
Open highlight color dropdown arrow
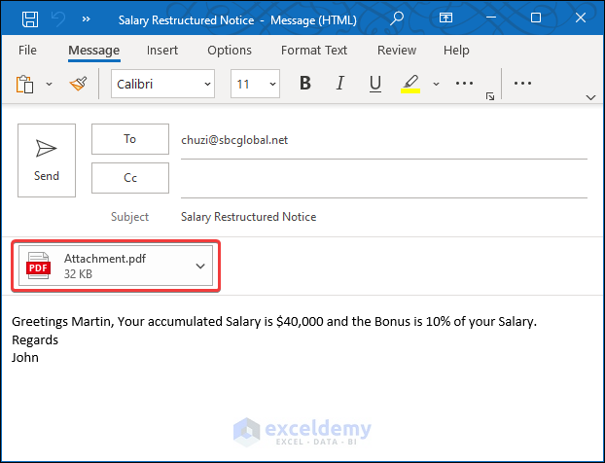click(436, 84)
